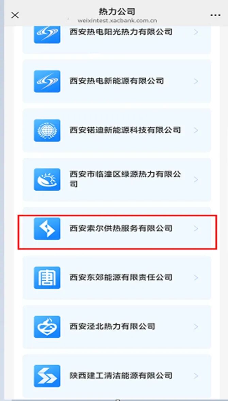This screenshot has width=228, height=401.
Task: Tap the 陕西建工清洁能源 arrow logo
Action: [47, 376]
